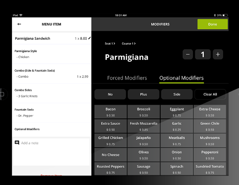Tap the quantity number field
The image size is (239, 185).
(203, 54)
